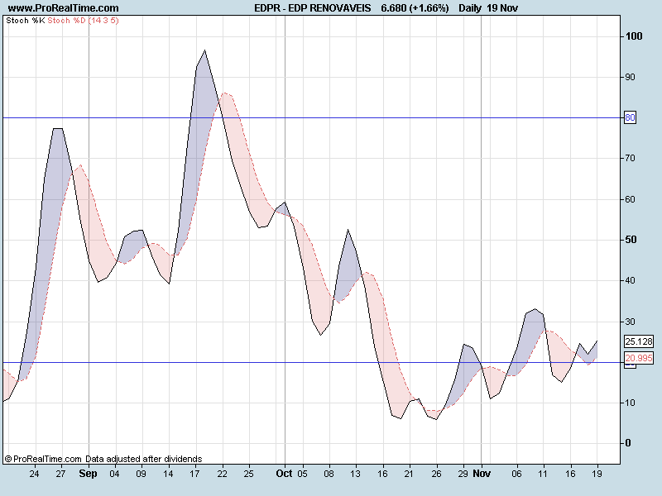Click the 100 axis value
This screenshot has height=496, width=662.
[633, 36]
